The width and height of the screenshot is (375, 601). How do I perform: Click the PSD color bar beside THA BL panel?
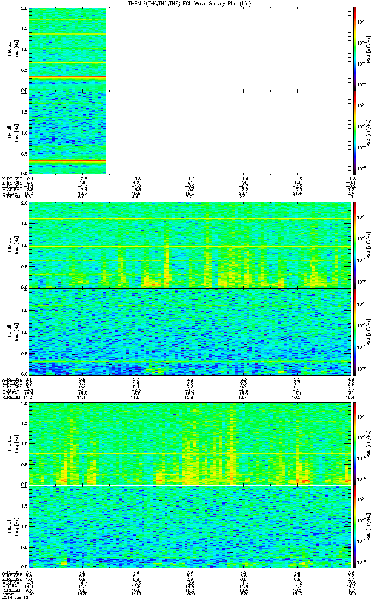tap(354, 49)
